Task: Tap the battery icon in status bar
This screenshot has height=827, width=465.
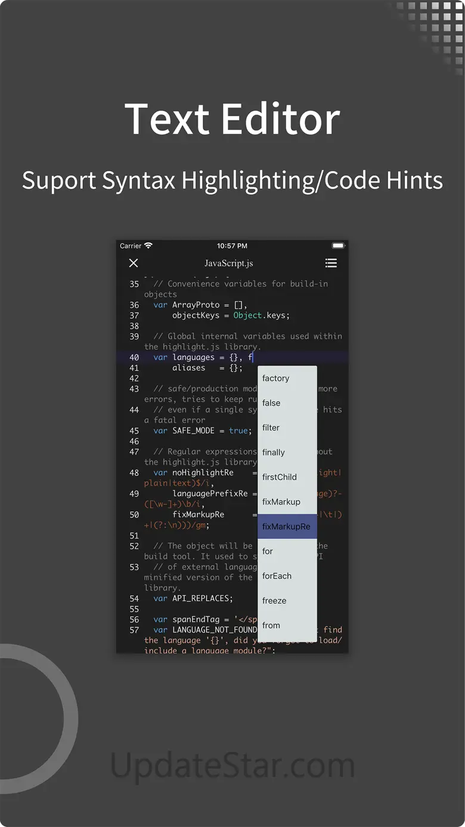Action: coord(338,246)
